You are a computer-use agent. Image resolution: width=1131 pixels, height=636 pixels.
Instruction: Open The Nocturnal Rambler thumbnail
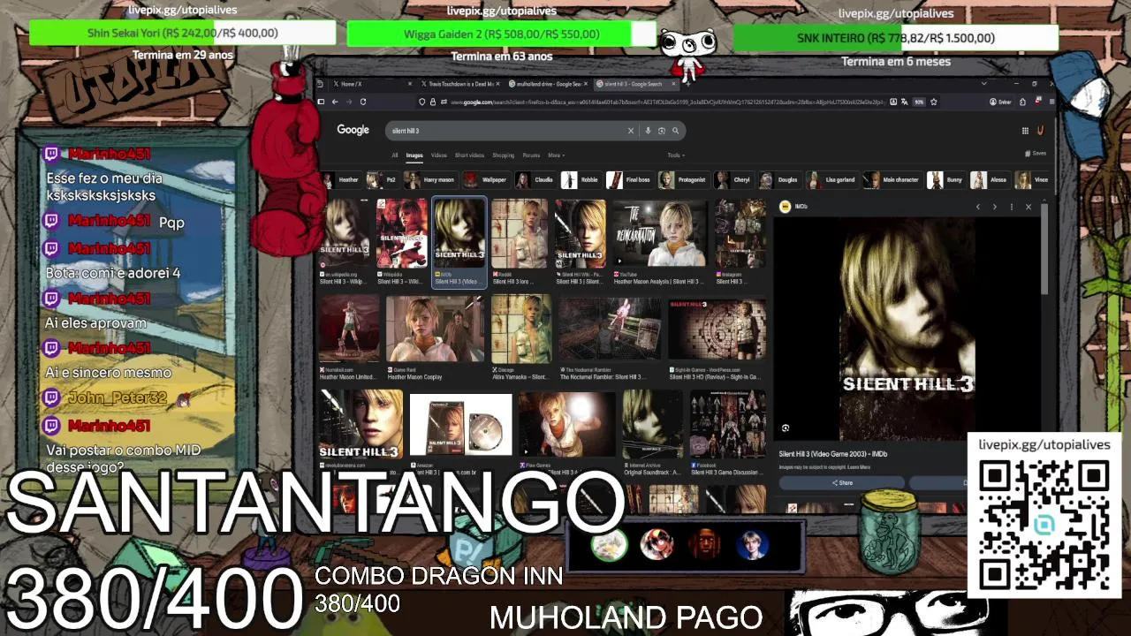click(x=609, y=329)
